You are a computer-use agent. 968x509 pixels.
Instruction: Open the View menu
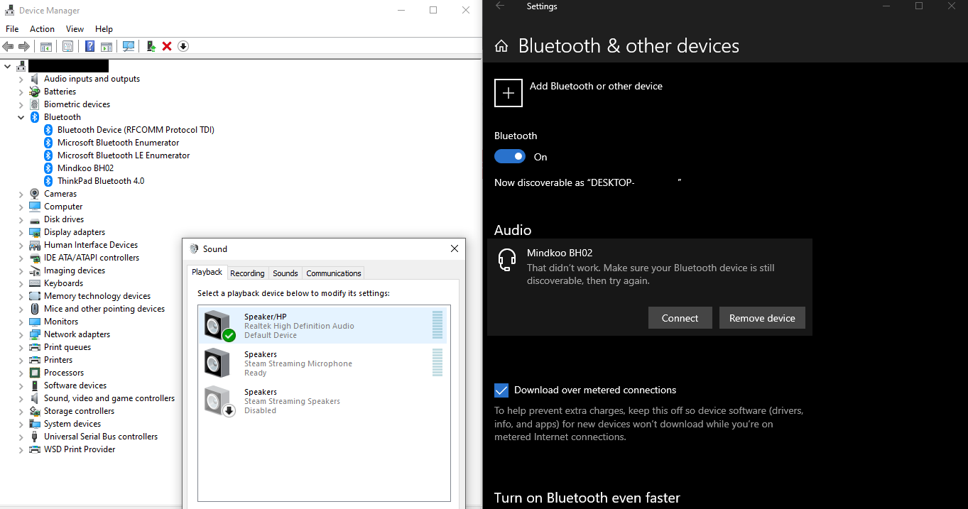pyautogui.click(x=75, y=29)
